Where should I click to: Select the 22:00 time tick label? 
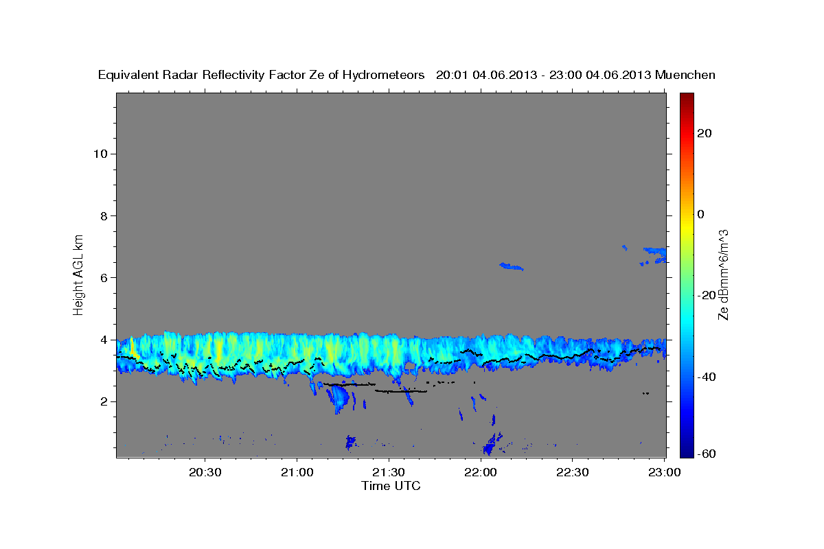481,472
